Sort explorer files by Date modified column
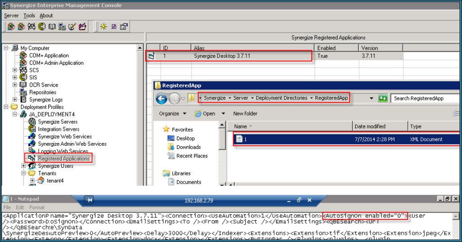Screen dimensions: 462x242 (x=380, y=126)
